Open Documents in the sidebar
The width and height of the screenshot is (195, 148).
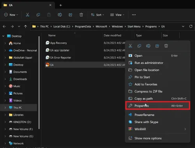pyautogui.click(x=20, y=72)
